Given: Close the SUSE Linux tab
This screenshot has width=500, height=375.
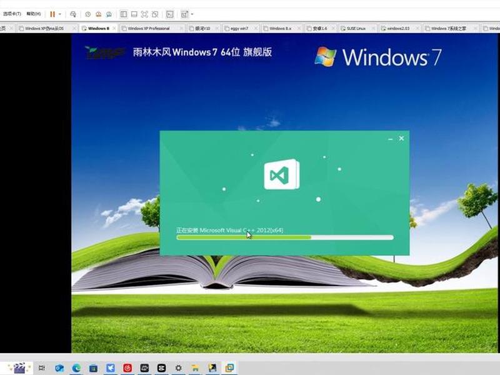Looking at the screenshot, I should point(374,28).
